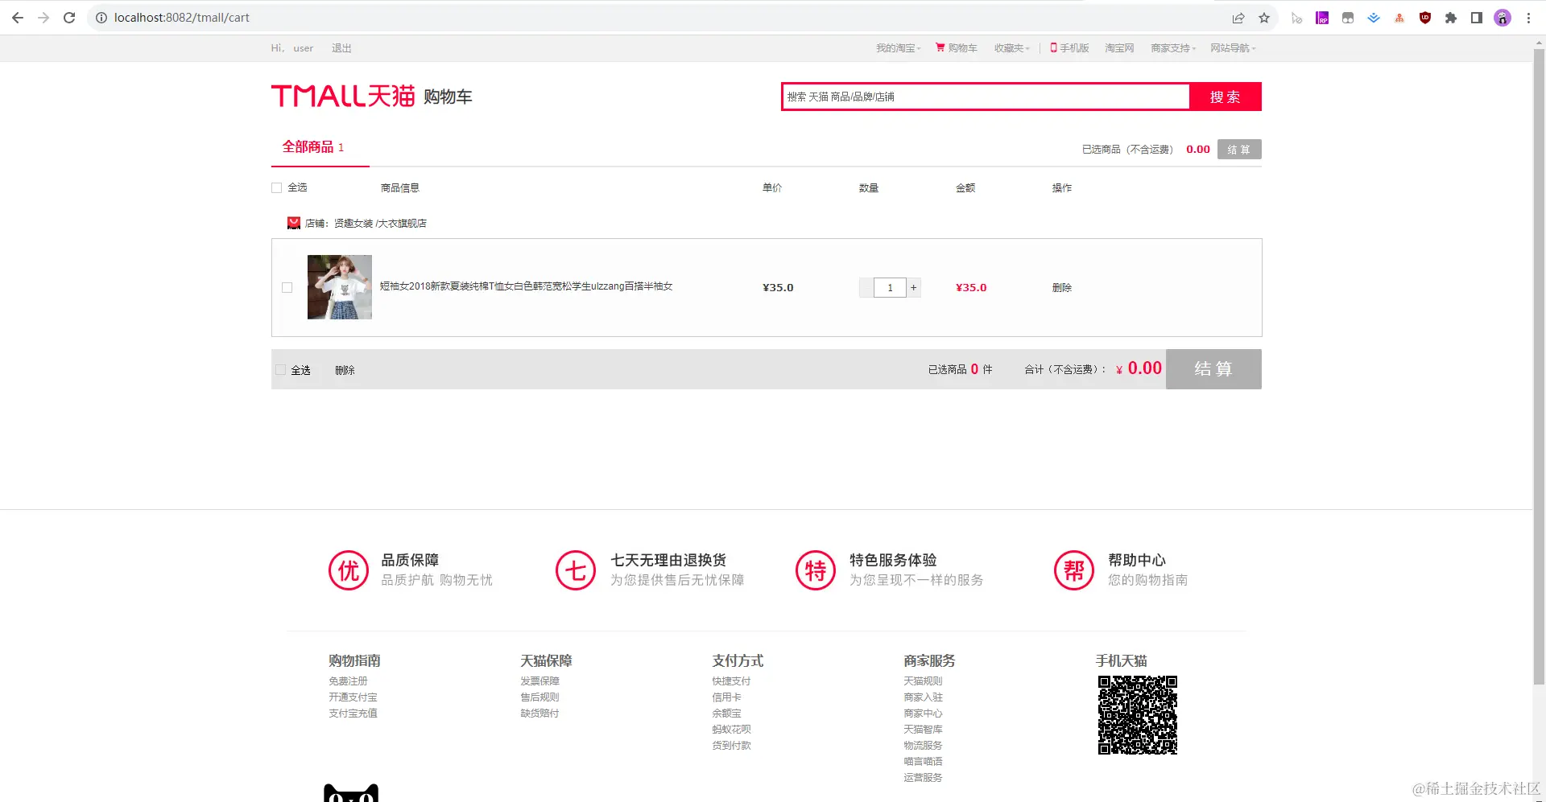Image resolution: width=1546 pixels, height=802 pixels.
Task: Click the large 结算 checkout button
Action: 1213,369
